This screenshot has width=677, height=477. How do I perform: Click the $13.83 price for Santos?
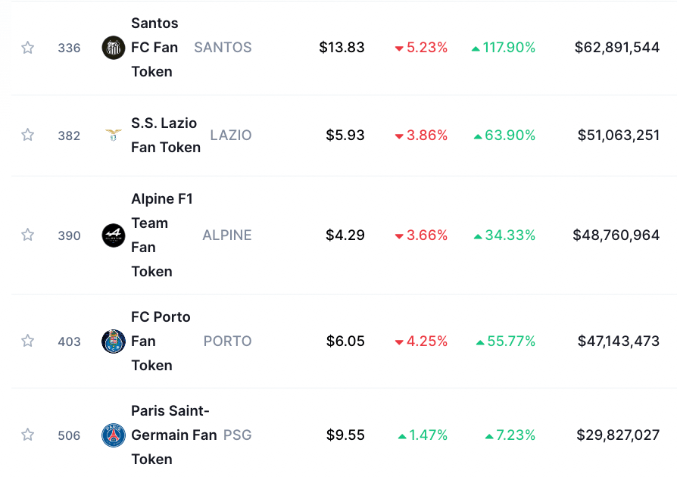point(342,48)
